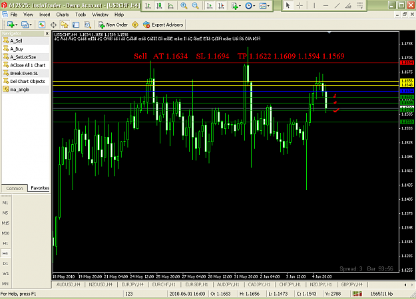Open the Profiles dropdown
This screenshot has height=299, width=416.
click(26, 25)
